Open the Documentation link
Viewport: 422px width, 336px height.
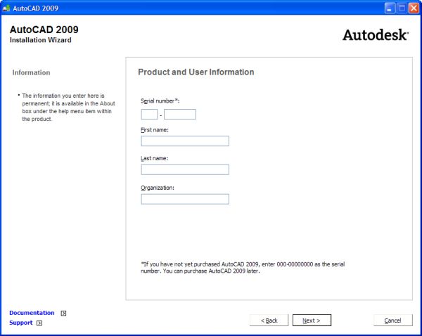32,313
